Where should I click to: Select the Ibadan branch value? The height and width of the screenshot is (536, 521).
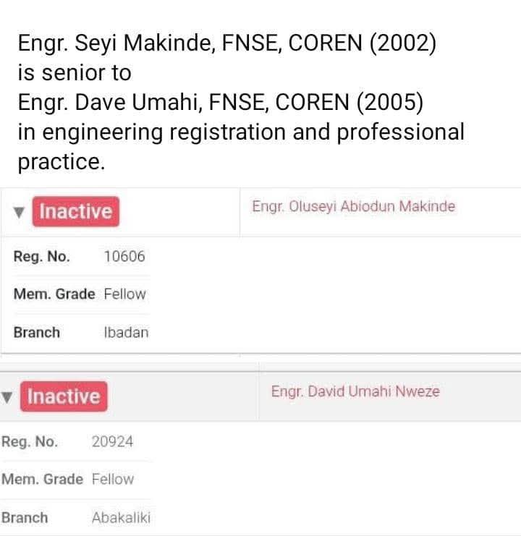pyautogui.click(x=126, y=333)
